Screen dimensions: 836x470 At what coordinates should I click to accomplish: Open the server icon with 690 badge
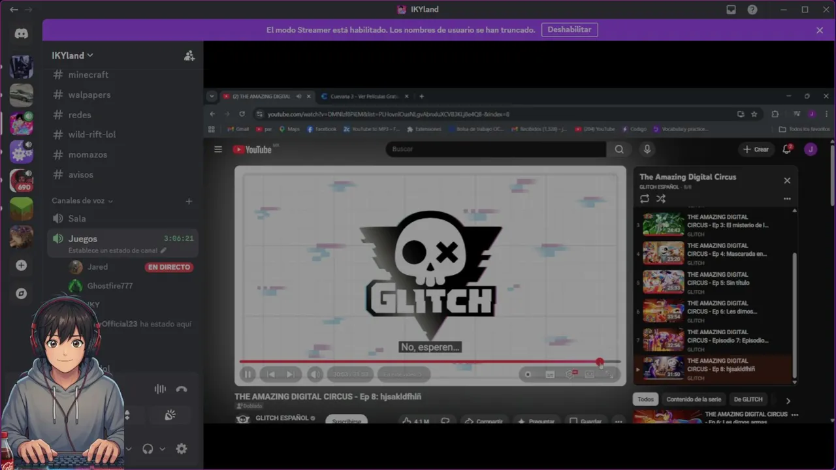click(x=21, y=180)
